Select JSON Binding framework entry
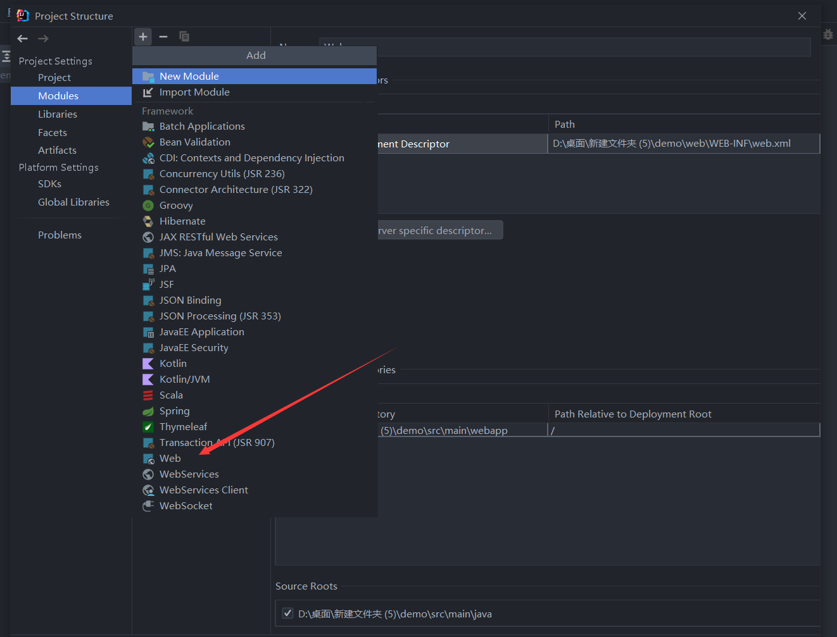The image size is (837, 637). [x=255, y=300]
